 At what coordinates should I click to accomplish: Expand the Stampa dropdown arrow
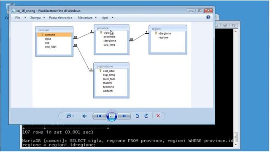(x=44, y=18)
